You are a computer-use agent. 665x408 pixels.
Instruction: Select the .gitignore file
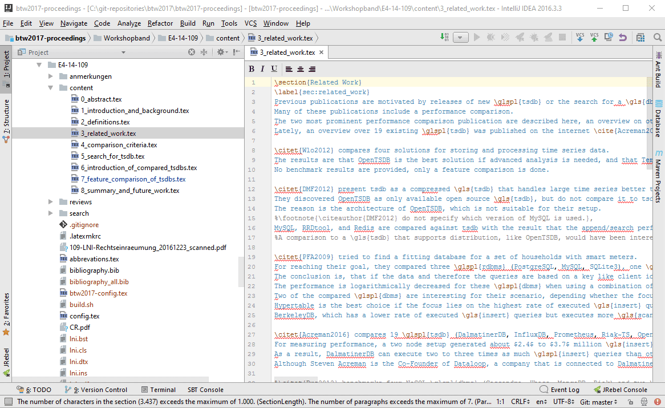coord(84,225)
